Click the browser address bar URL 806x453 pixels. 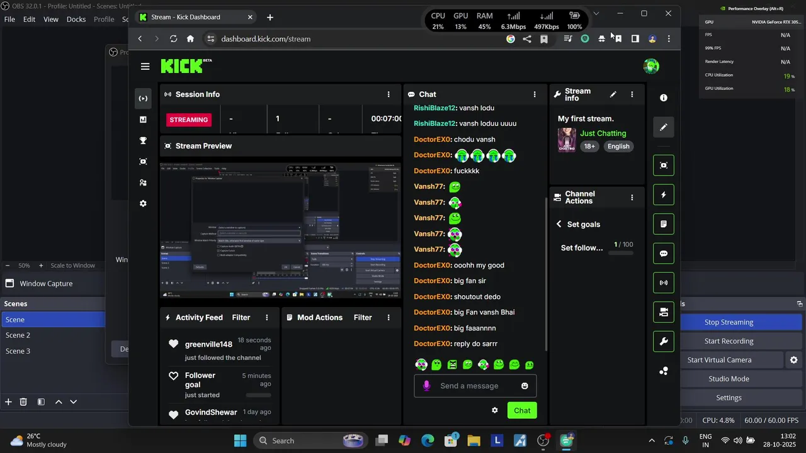(x=266, y=38)
